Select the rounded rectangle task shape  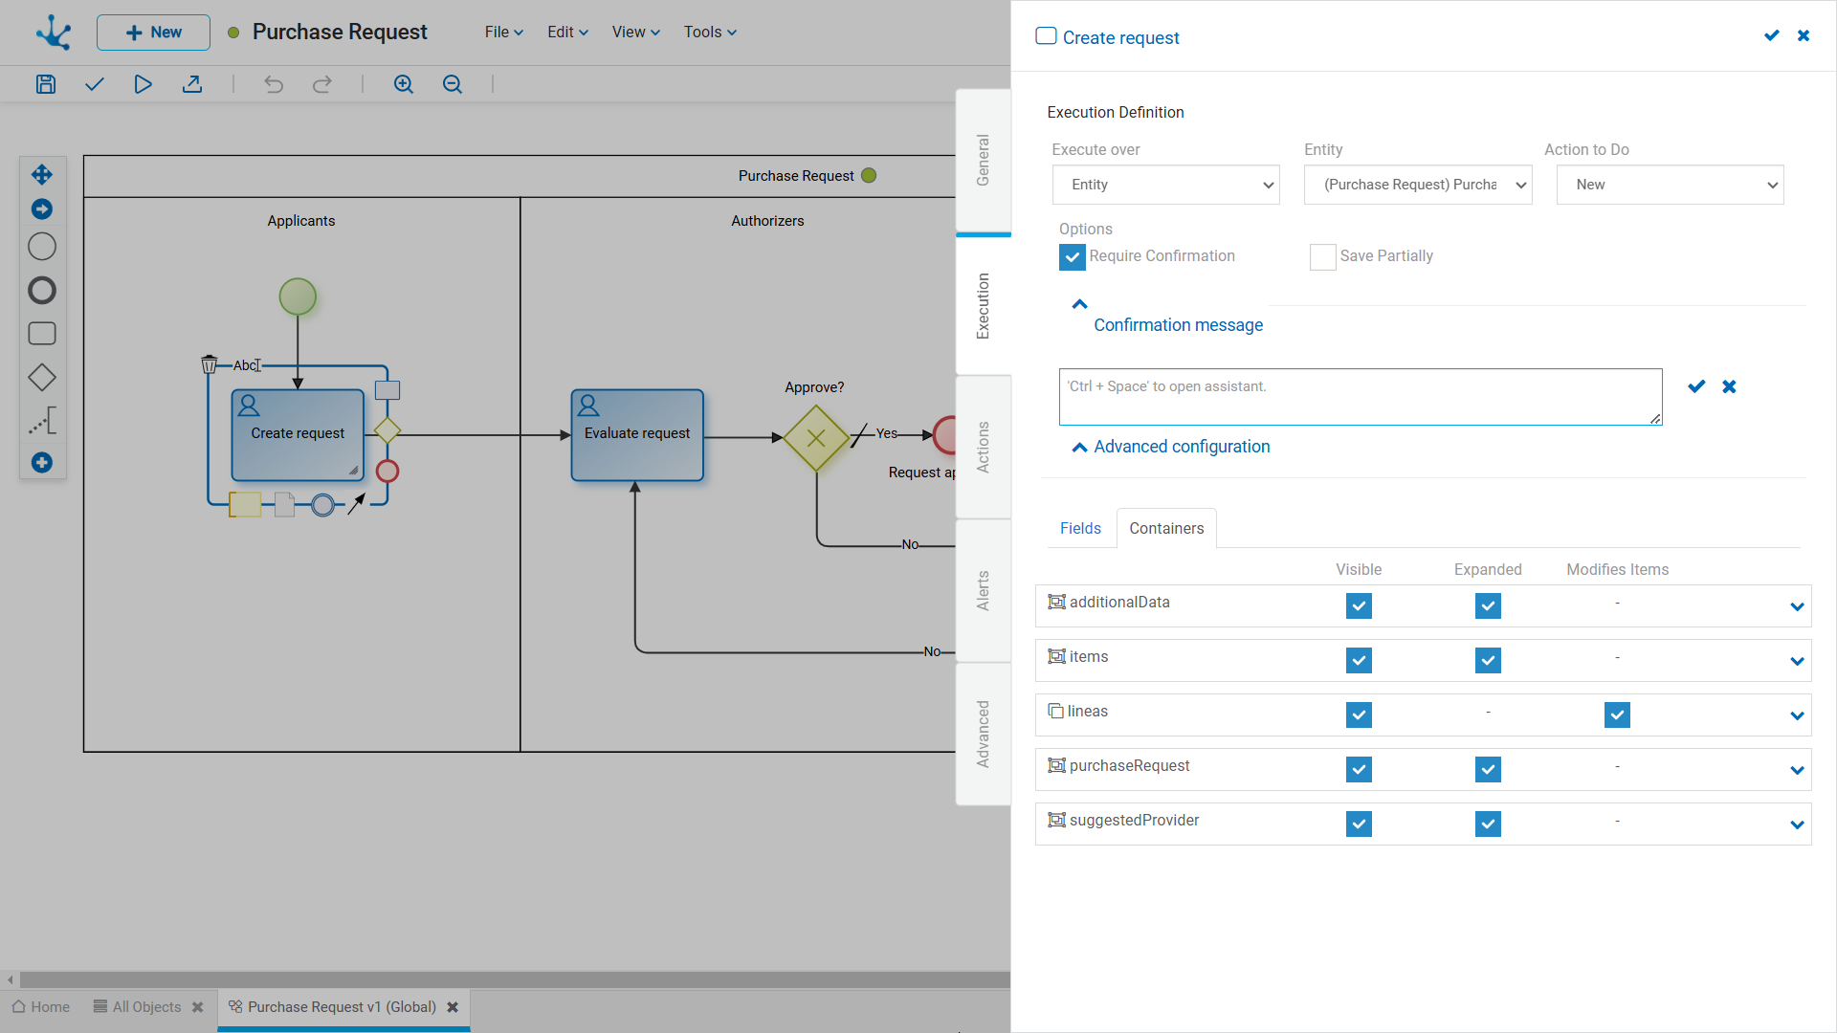pos(42,334)
